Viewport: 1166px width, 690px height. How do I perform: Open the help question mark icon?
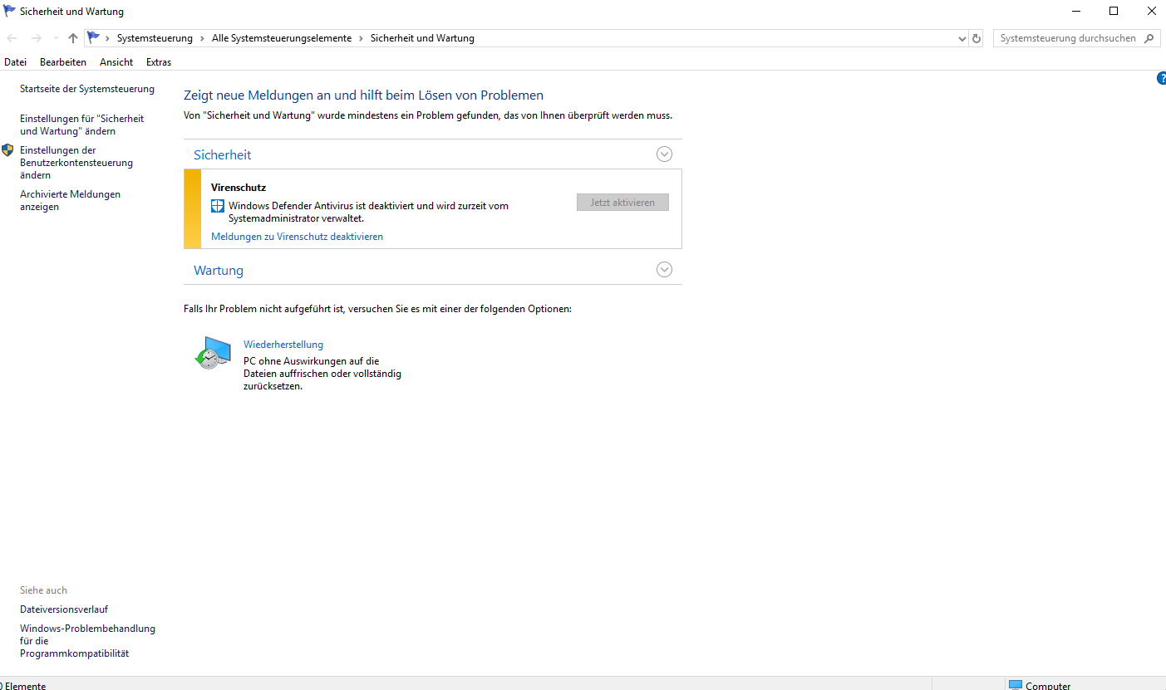click(1161, 78)
